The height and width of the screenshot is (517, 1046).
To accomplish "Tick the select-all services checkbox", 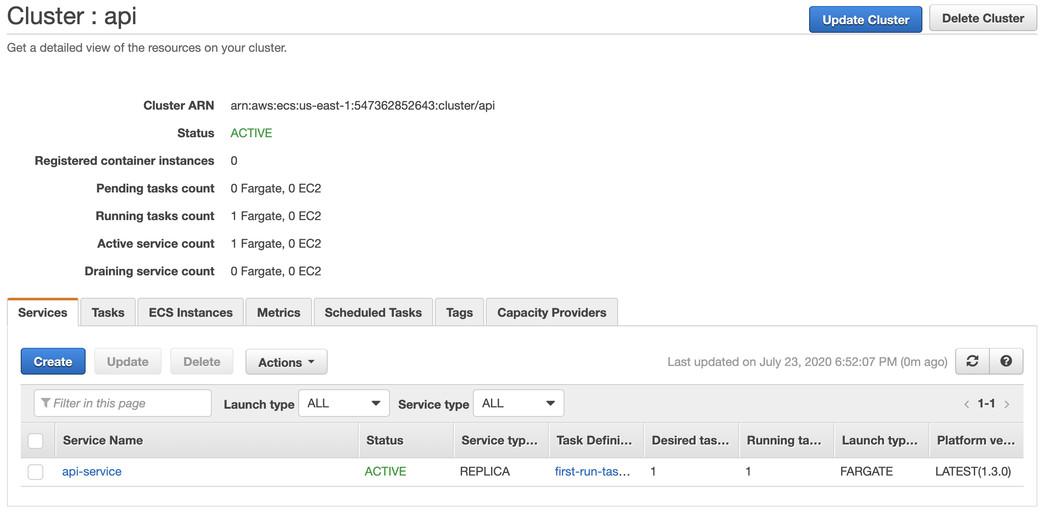I will click(x=35, y=441).
